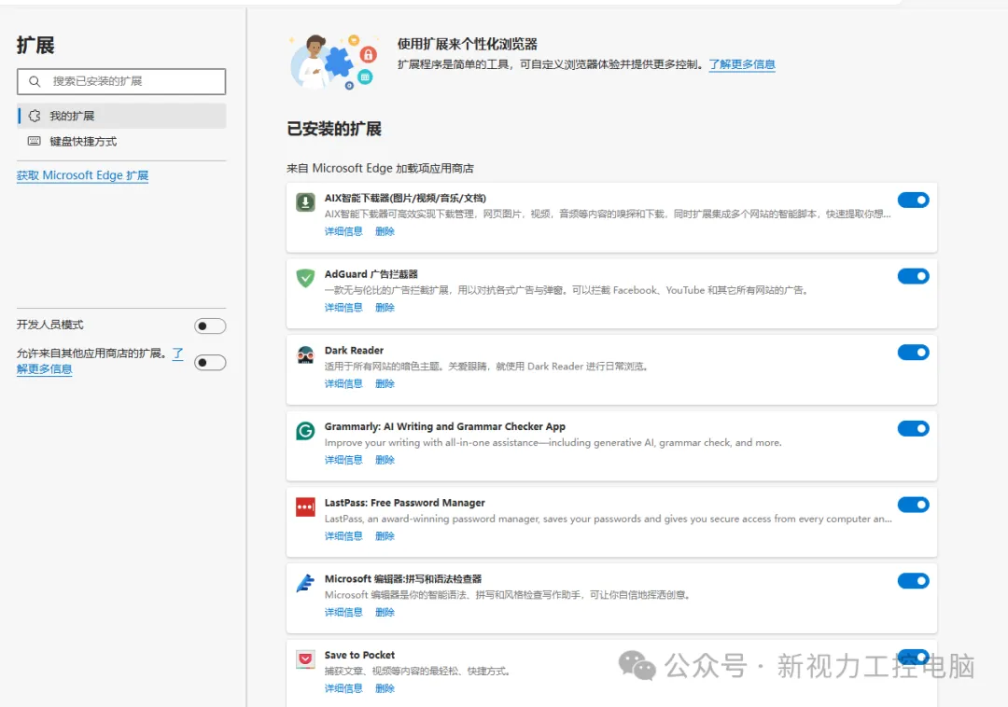Open 详细信息 for AIX智能下载器
Screen dimensions: 1008x707
pos(343,231)
